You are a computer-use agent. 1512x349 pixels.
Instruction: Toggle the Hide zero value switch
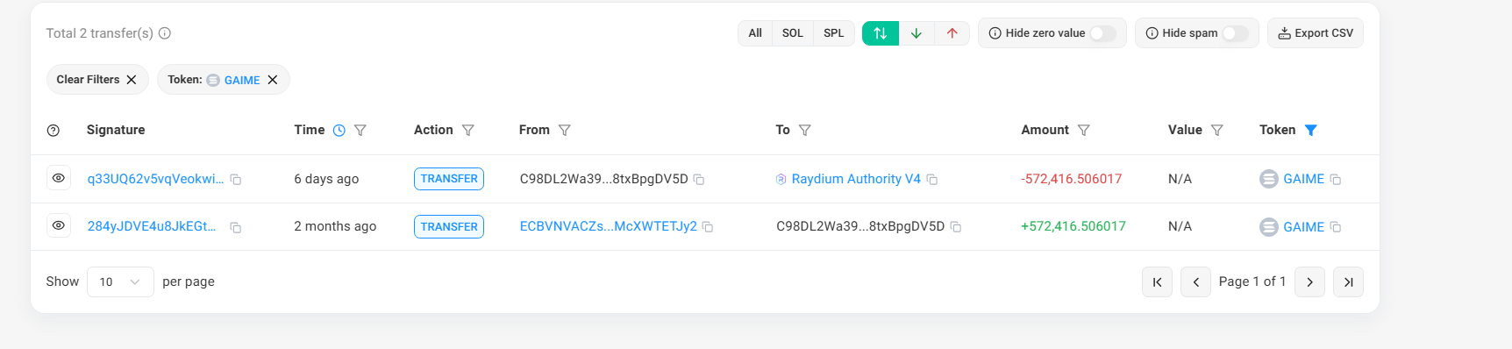1102,33
